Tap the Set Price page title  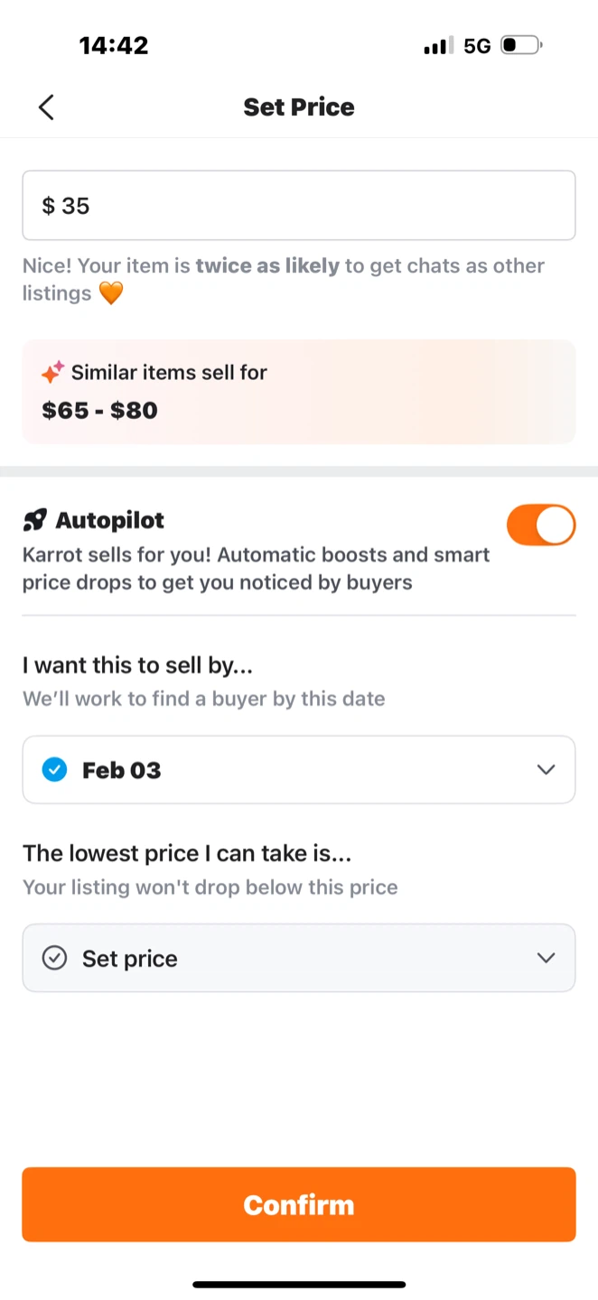click(x=298, y=107)
